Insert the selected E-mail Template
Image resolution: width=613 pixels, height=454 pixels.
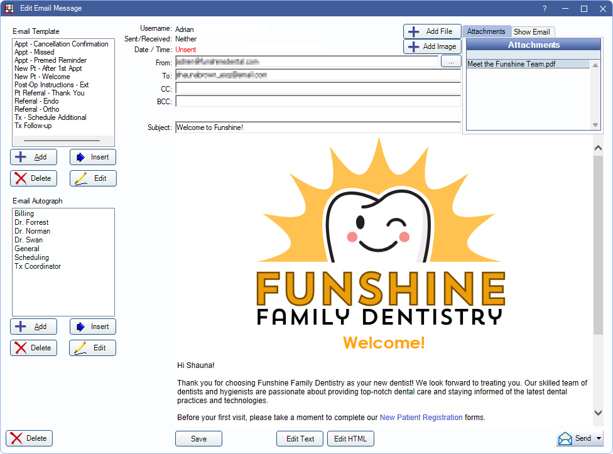[92, 157]
